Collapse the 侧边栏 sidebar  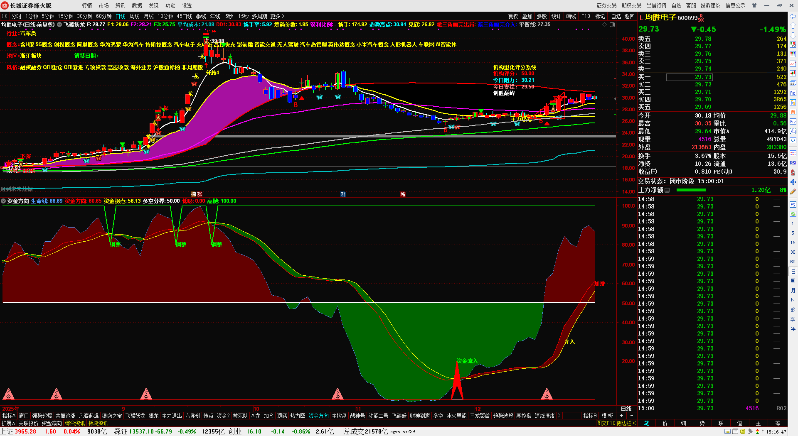pos(626,423)
